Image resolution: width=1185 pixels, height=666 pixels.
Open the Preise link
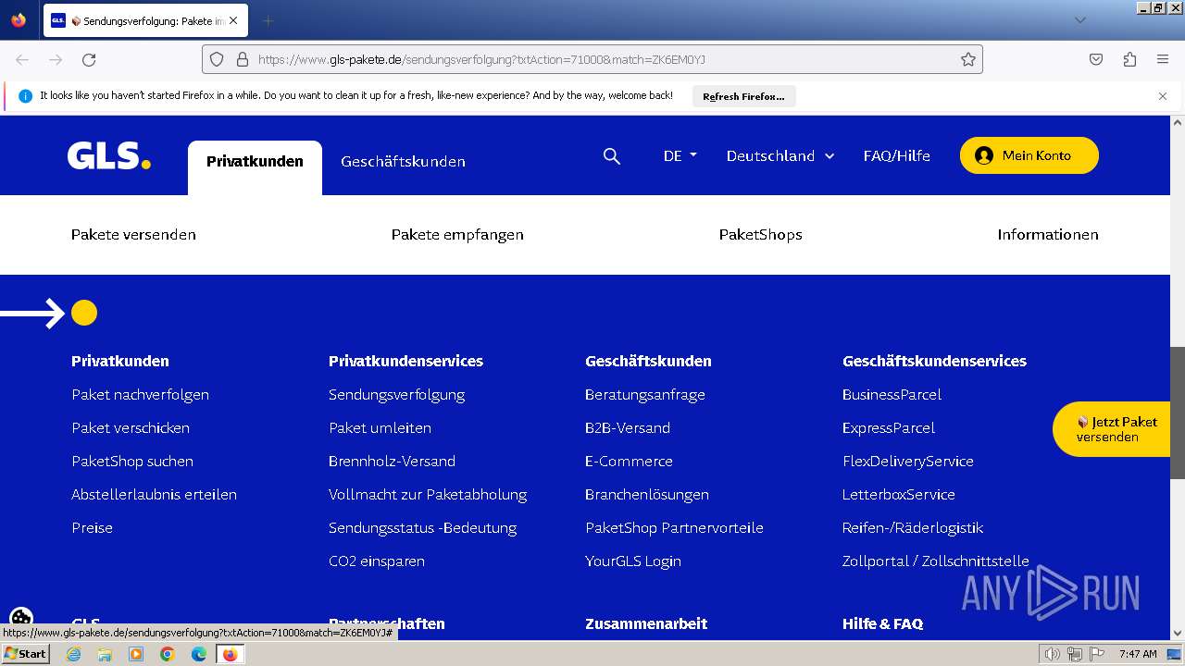92,528
